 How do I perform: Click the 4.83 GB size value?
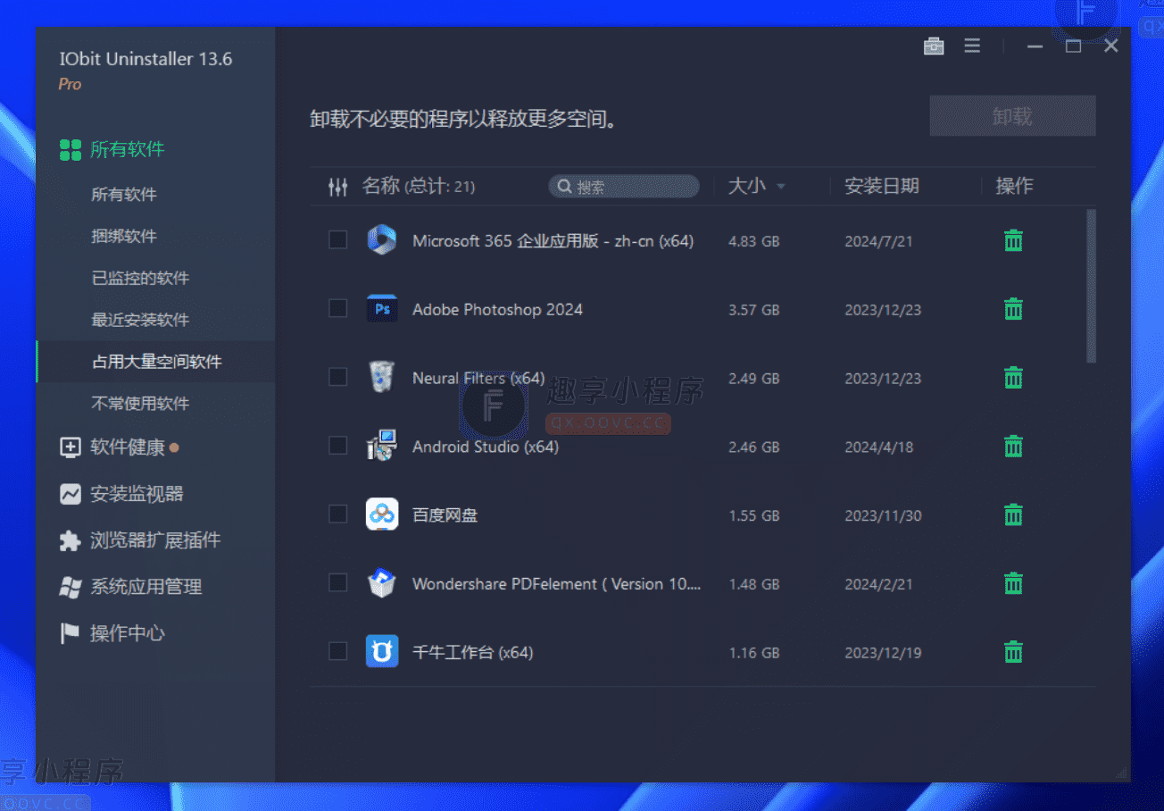[754, 241]
